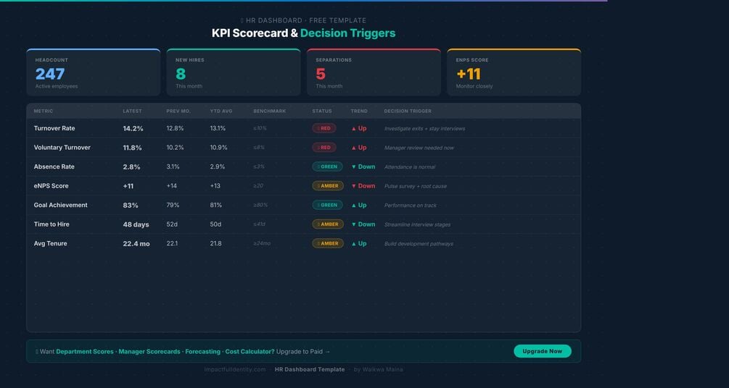Viewport: 729px width, 388px height.
Task: Click the Down trend indicator for Absence Rate
Action: click(x=363, y=166)
